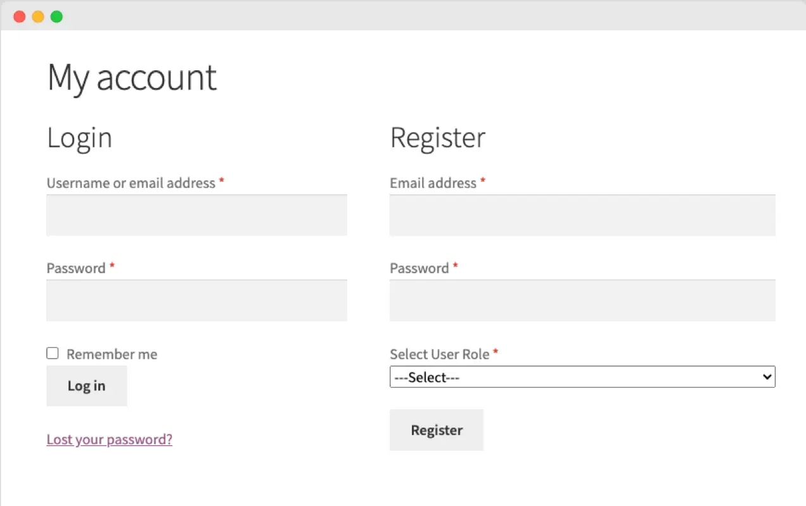
Task: Click the Register Email address input
Action: 582,216
